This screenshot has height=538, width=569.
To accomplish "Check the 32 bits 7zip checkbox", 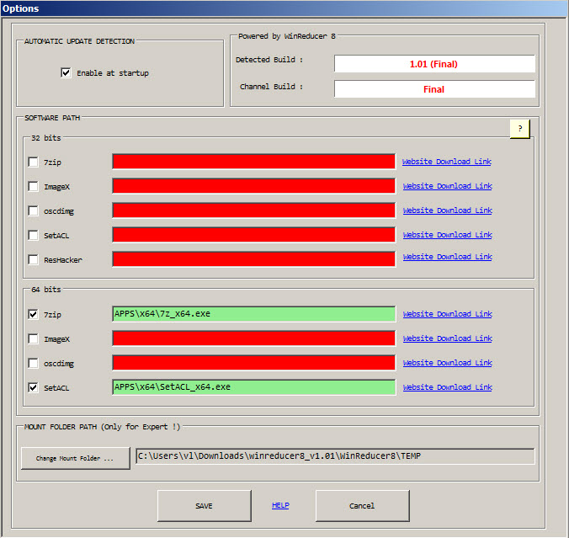I will click(33, 162).
